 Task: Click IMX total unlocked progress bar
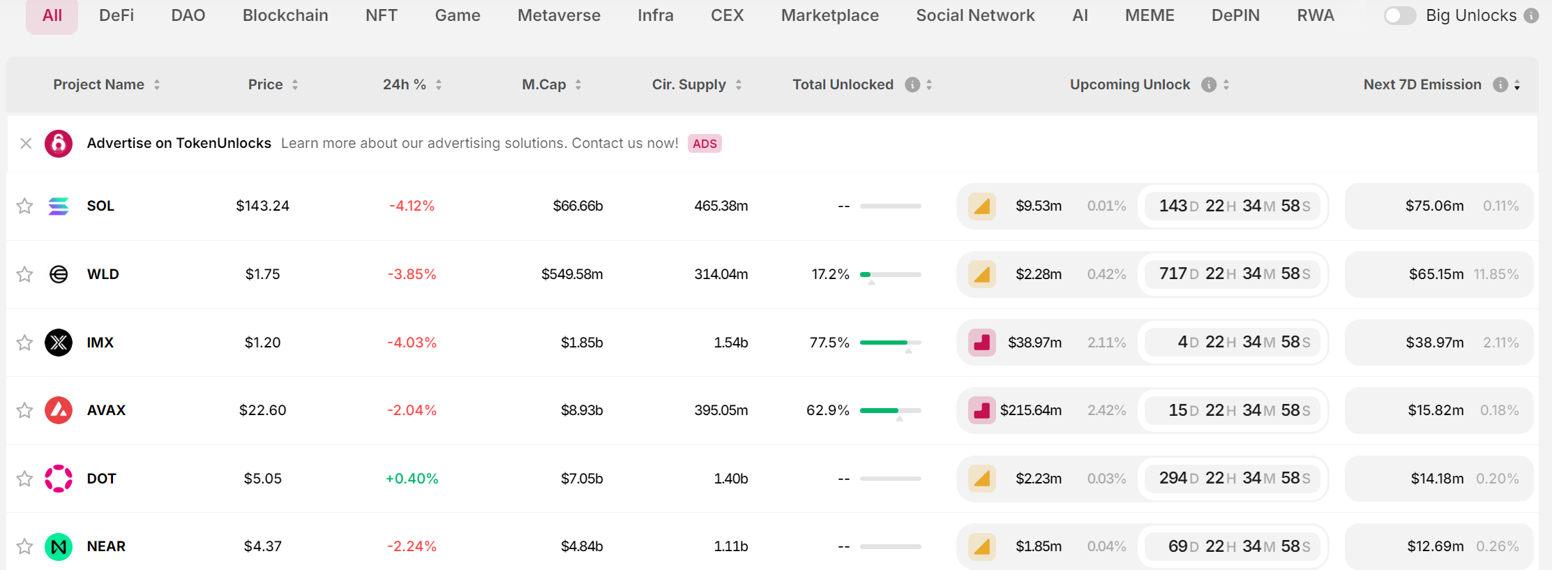pos(891,343)
